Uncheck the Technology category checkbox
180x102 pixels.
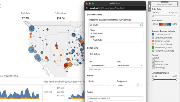click(x=153, y=68)
